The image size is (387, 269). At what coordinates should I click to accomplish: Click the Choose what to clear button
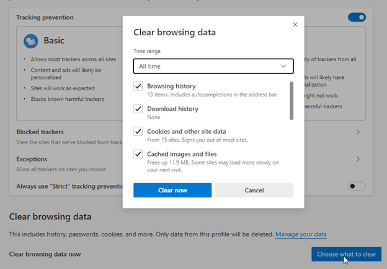coord(346,254)
